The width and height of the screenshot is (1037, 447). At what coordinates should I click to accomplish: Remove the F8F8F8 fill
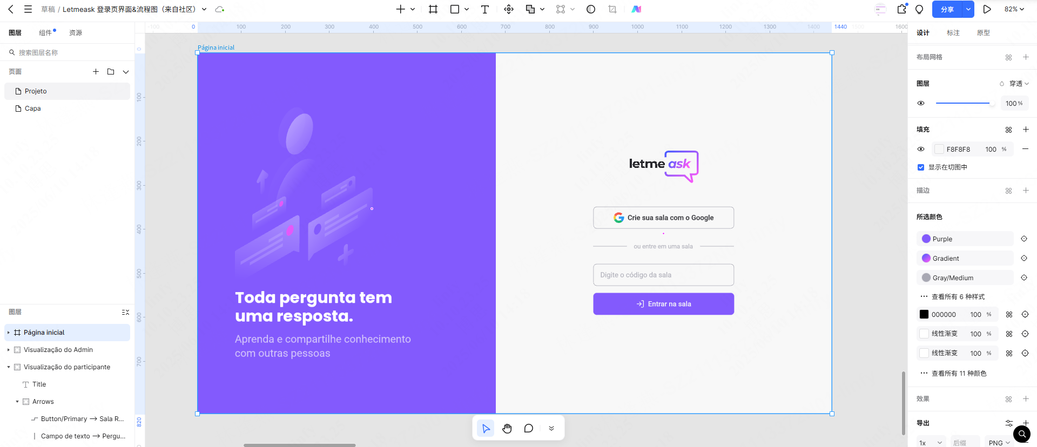[x=1025, y=148]
